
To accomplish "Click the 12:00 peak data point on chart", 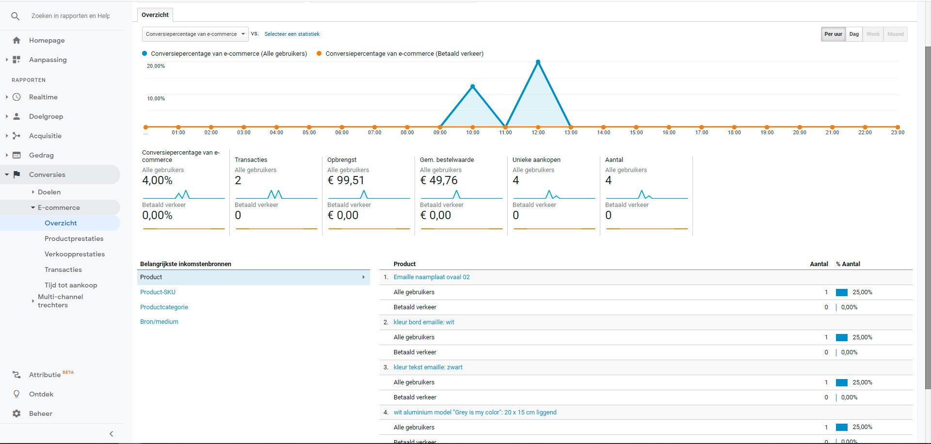I will (538, 62).
